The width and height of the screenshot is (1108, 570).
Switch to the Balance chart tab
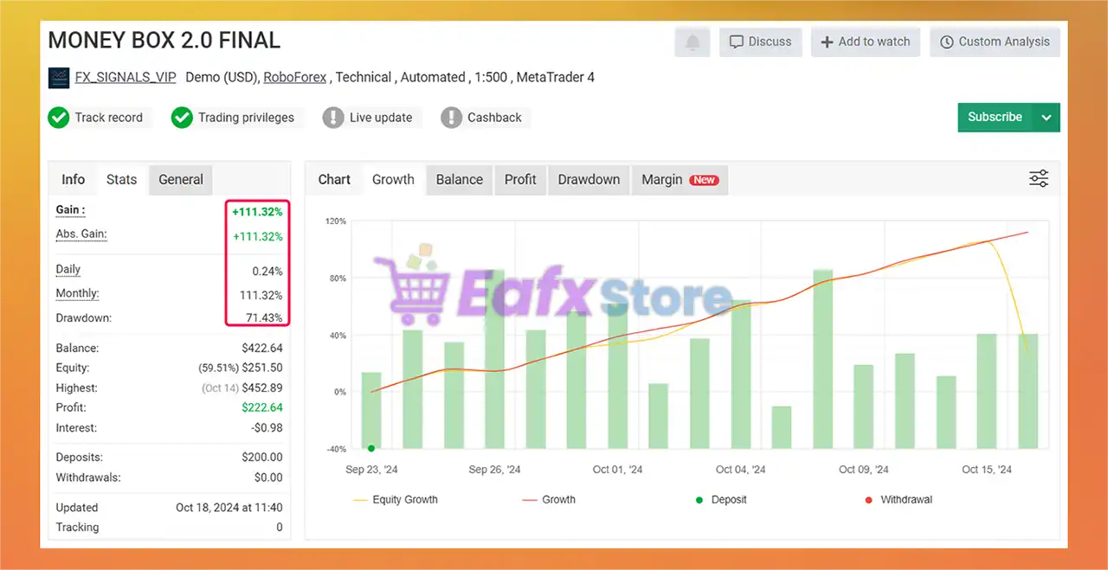click(x=460, y=179)
